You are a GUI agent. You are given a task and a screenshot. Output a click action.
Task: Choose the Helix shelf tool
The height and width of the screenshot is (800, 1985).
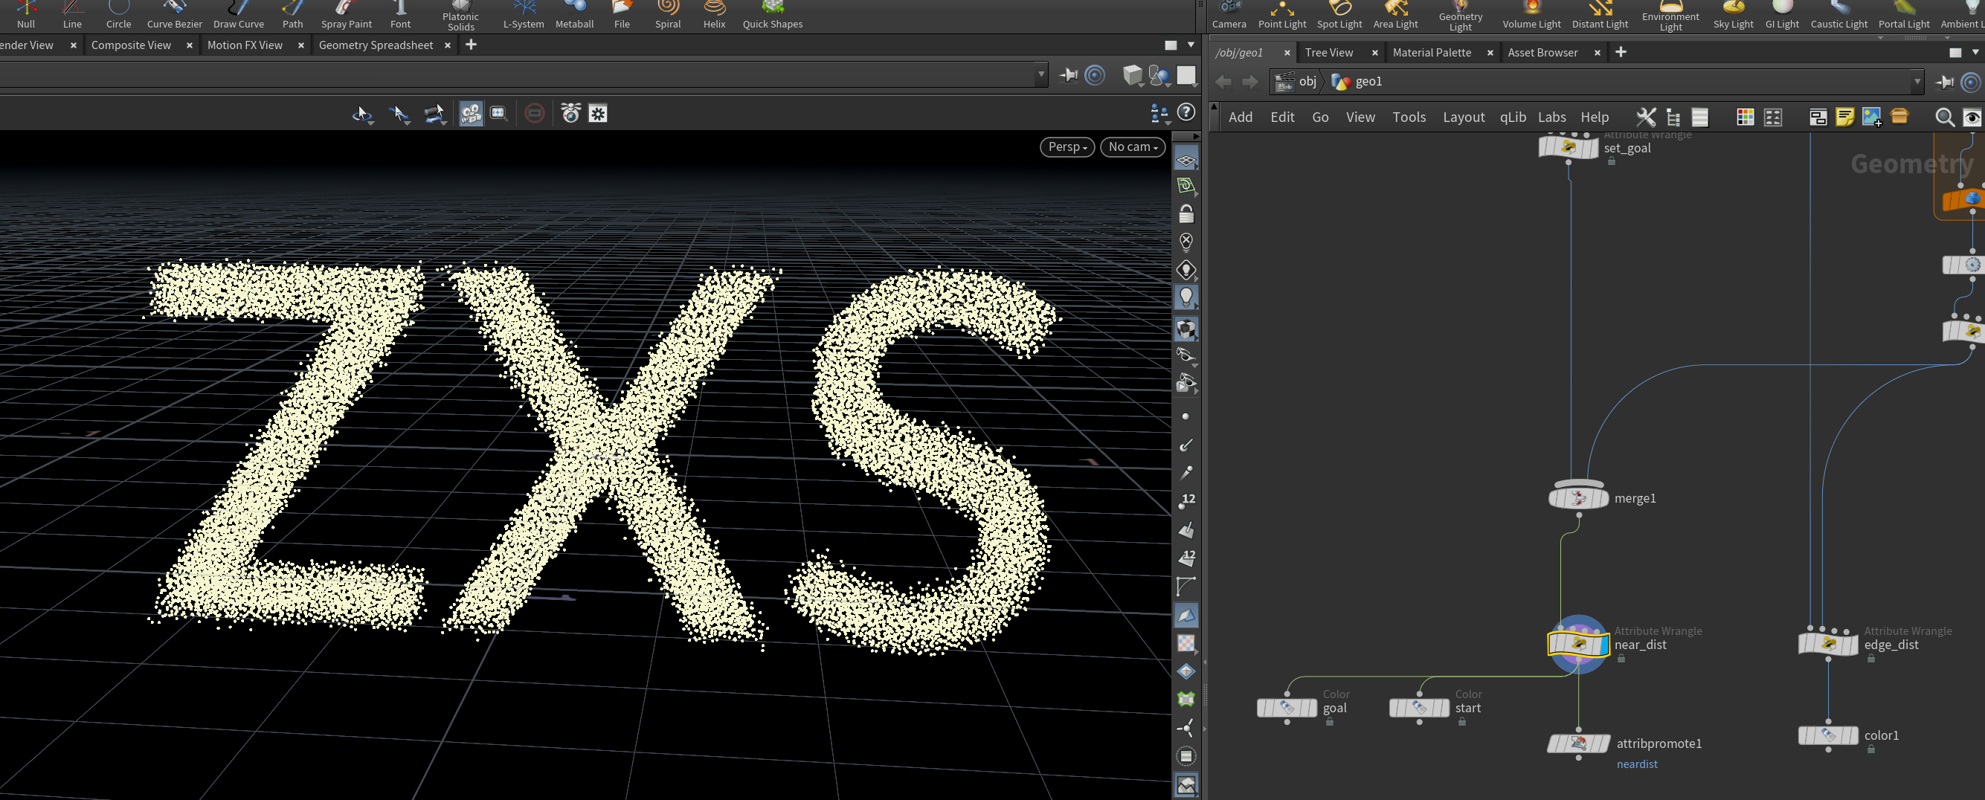[x=714, y=15]
